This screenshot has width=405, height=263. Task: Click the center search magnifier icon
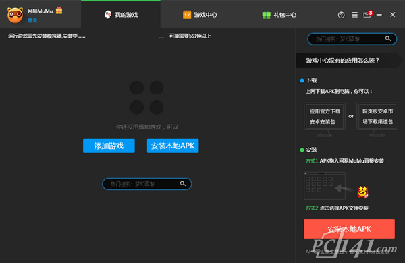[x=183, y=184]
